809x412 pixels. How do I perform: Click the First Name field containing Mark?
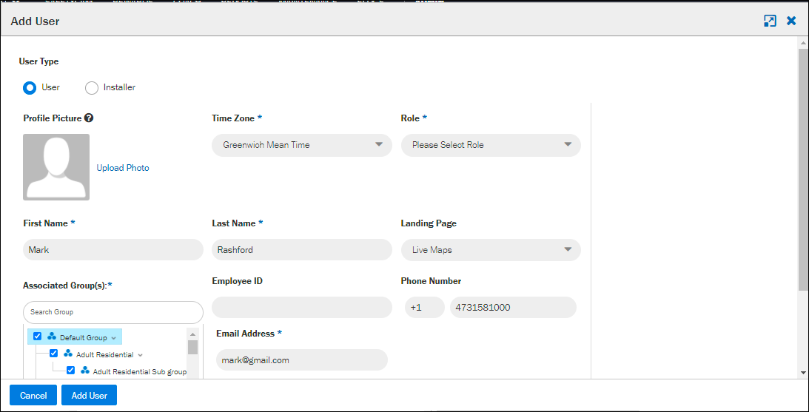click(113, 250)
